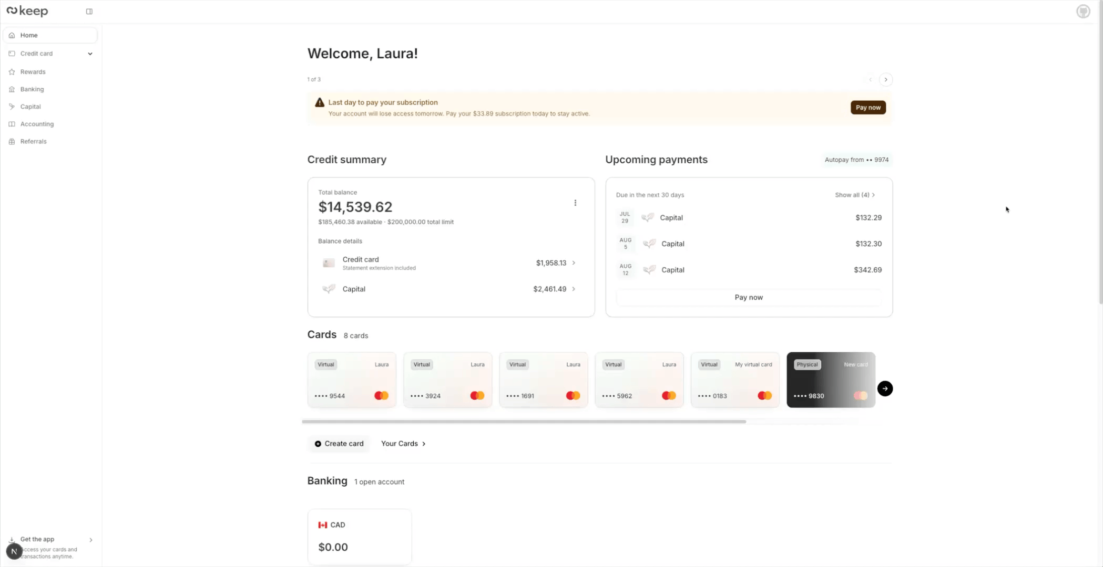Click the Create card button
Screen dimensions: 1103x567
tap(339, 444)
